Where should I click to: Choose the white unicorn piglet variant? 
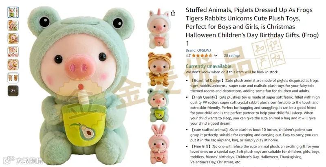pos(159,29)
